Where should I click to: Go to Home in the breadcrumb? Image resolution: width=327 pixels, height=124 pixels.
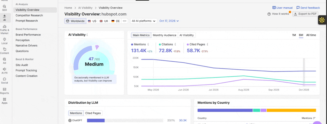click(68, 8)
